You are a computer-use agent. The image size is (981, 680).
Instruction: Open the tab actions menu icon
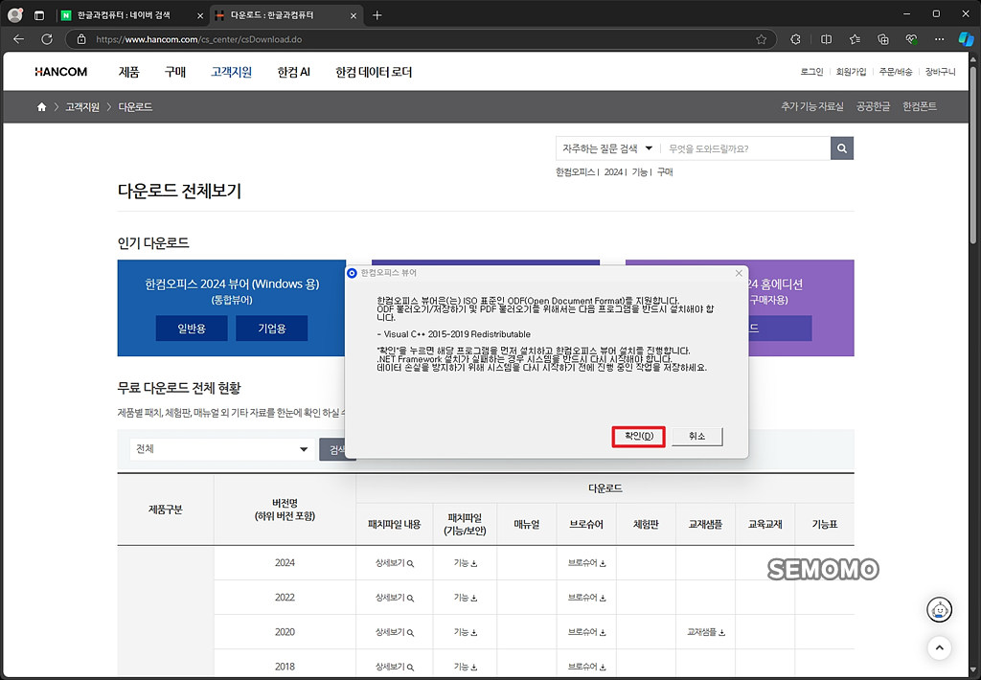pos(38,15)
